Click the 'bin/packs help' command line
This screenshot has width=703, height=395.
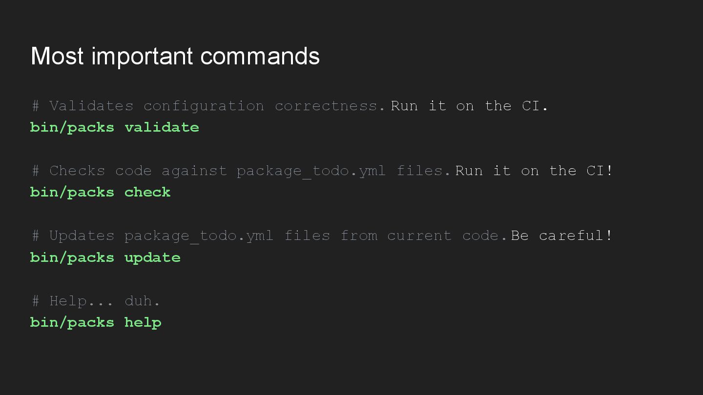point(96,322)
